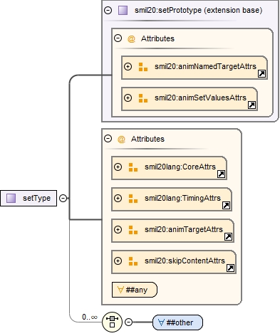Expand smil20lang:CoreAttrs attribute group
Viewport: 280px width, 336px height.
point(118,167)
